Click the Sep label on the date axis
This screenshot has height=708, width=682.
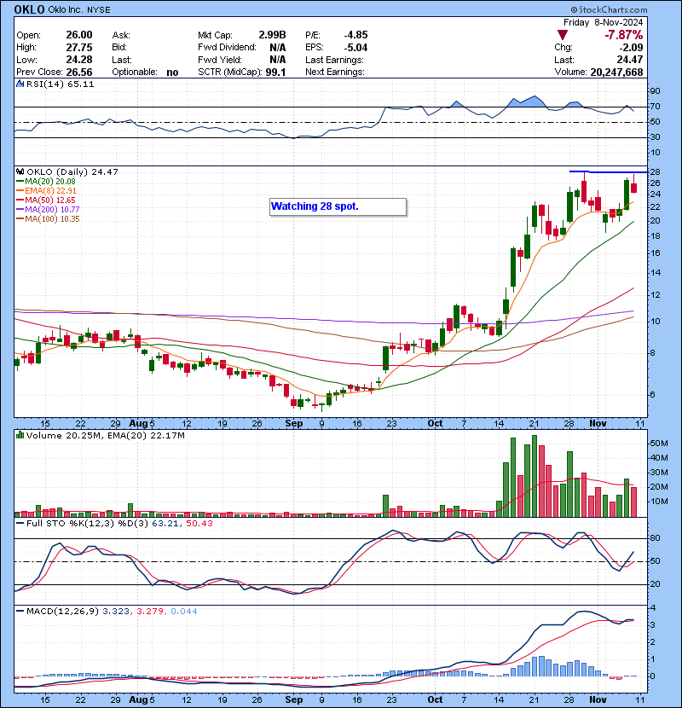point(294,423)
